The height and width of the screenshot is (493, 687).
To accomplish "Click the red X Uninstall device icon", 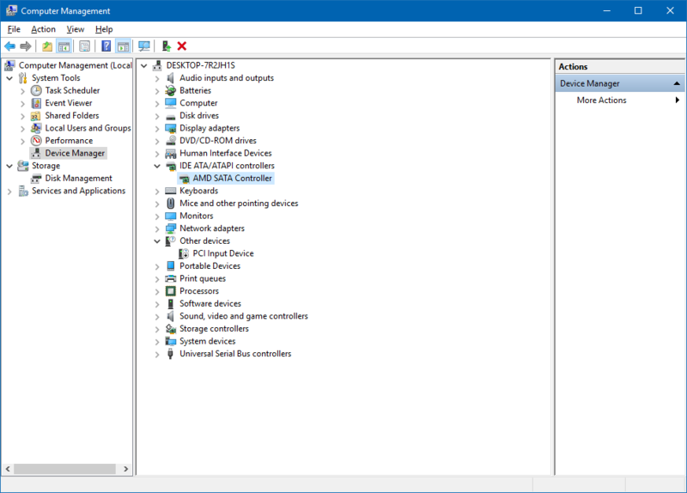I will tap(182, 46).
